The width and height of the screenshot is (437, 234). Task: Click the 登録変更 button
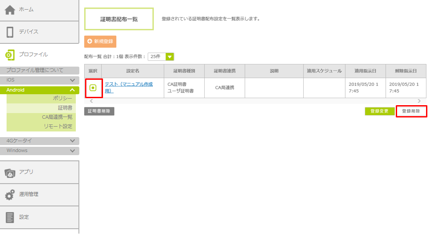click(x=380, y=111)
